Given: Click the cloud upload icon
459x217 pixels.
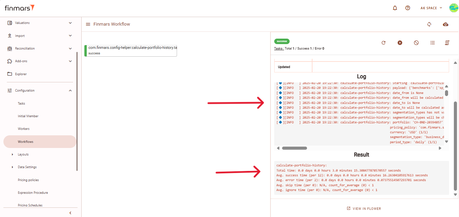Looking at the screenshot, I should pos(445,24).
